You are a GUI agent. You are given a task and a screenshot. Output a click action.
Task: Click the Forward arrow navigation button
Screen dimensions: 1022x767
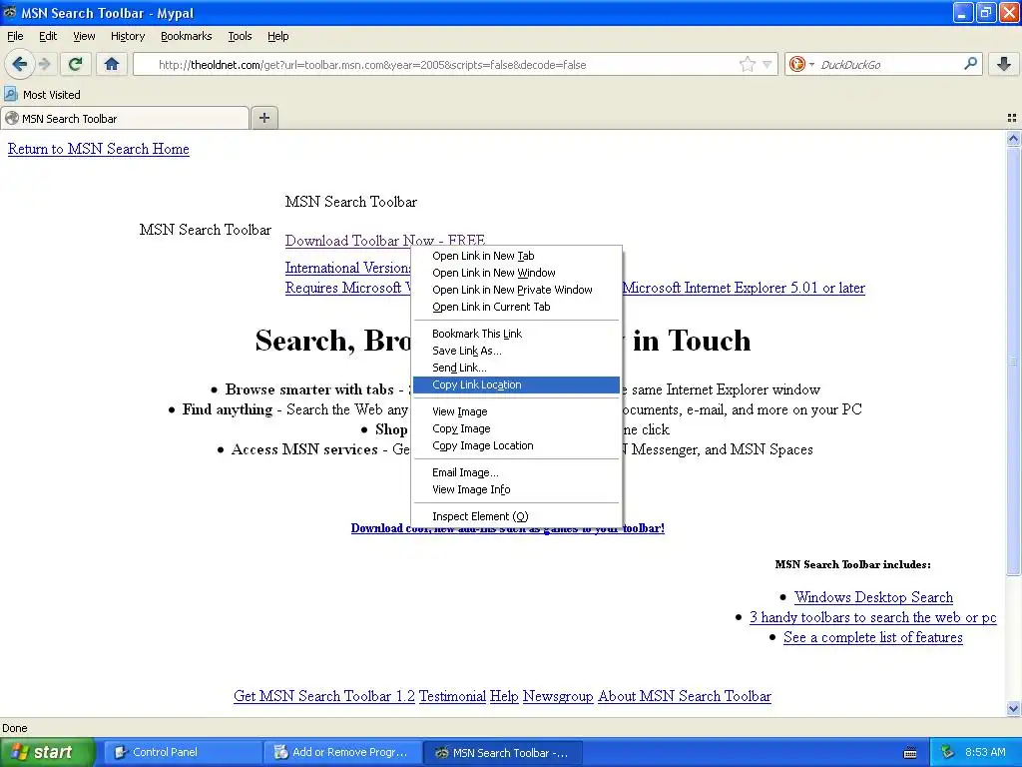(x=44, y=64)
